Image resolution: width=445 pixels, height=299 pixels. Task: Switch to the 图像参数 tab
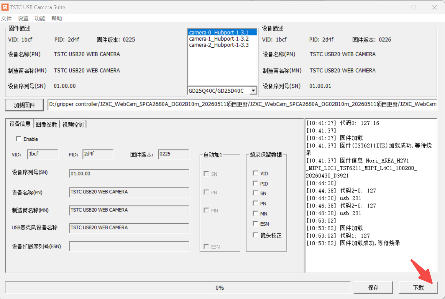[x=46, y=124]
